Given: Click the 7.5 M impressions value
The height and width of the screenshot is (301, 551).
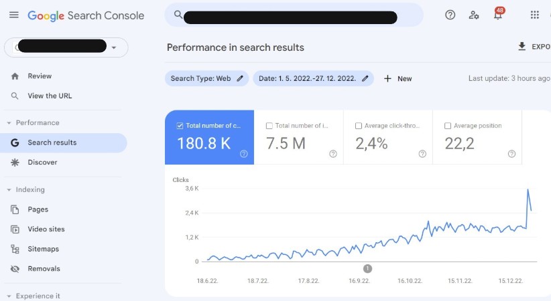Looking at the screenshot, I should click(x=286, y=144).
